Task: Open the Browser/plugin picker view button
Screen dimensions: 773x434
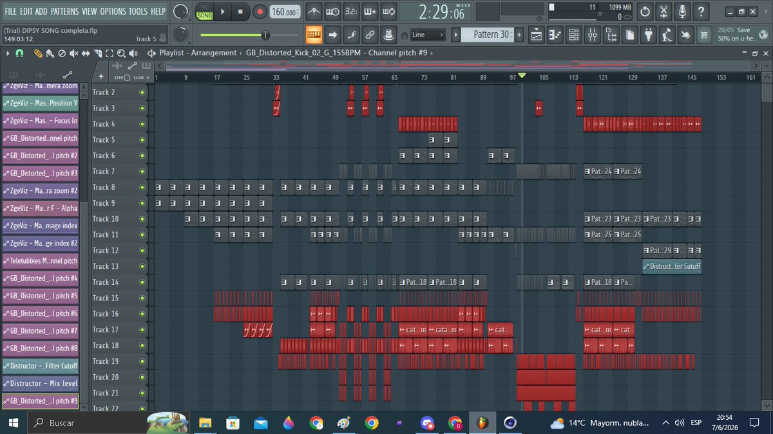Action: [611, 35]
